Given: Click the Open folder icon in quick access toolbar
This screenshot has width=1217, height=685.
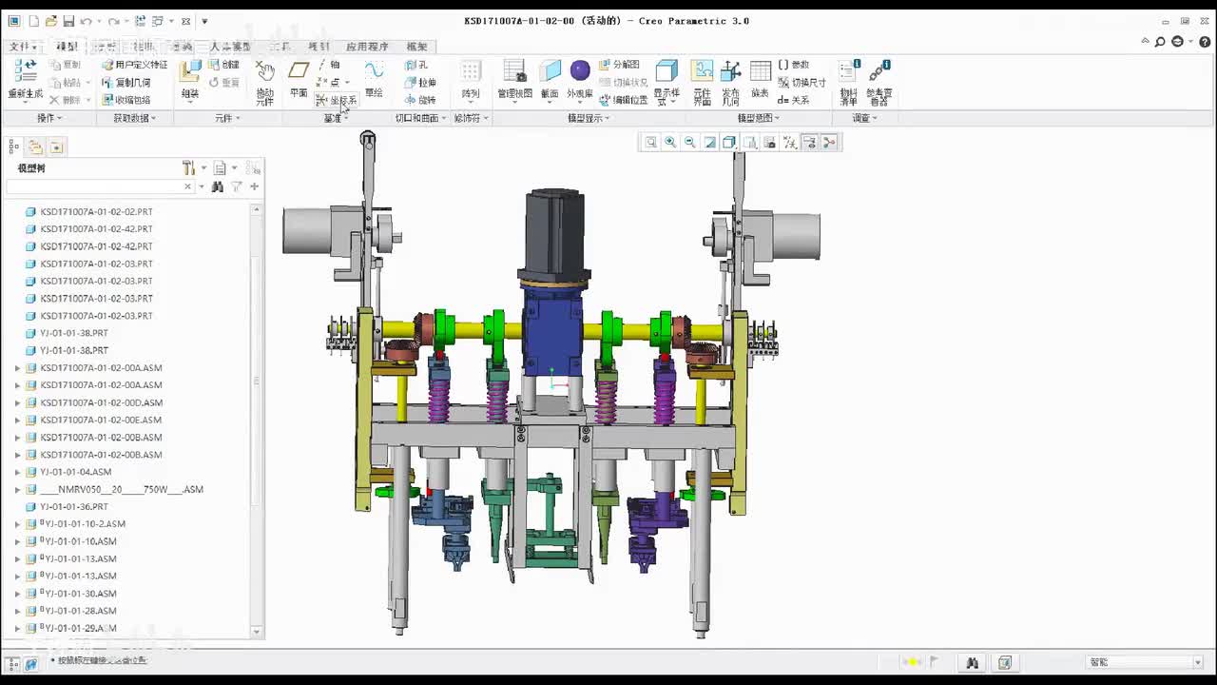Looking at the screenshot, I should 51,21.
